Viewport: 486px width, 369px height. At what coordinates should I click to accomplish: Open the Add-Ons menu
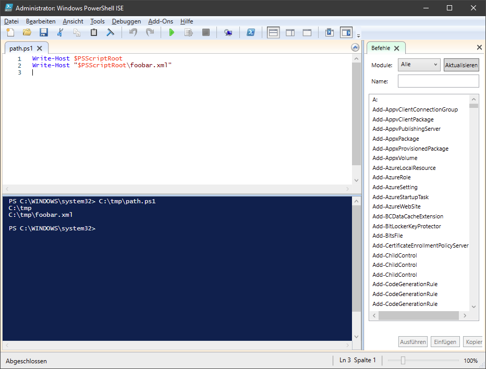pyautogui.click(x=161, y=21)
